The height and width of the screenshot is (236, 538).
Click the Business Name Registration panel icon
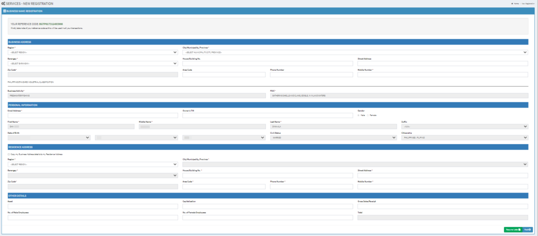(x=5, y=11)
